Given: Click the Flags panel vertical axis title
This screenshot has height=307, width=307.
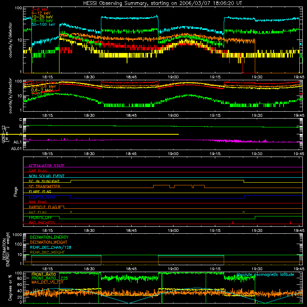Looking at the screenshot, I should [x=16, y=191].
